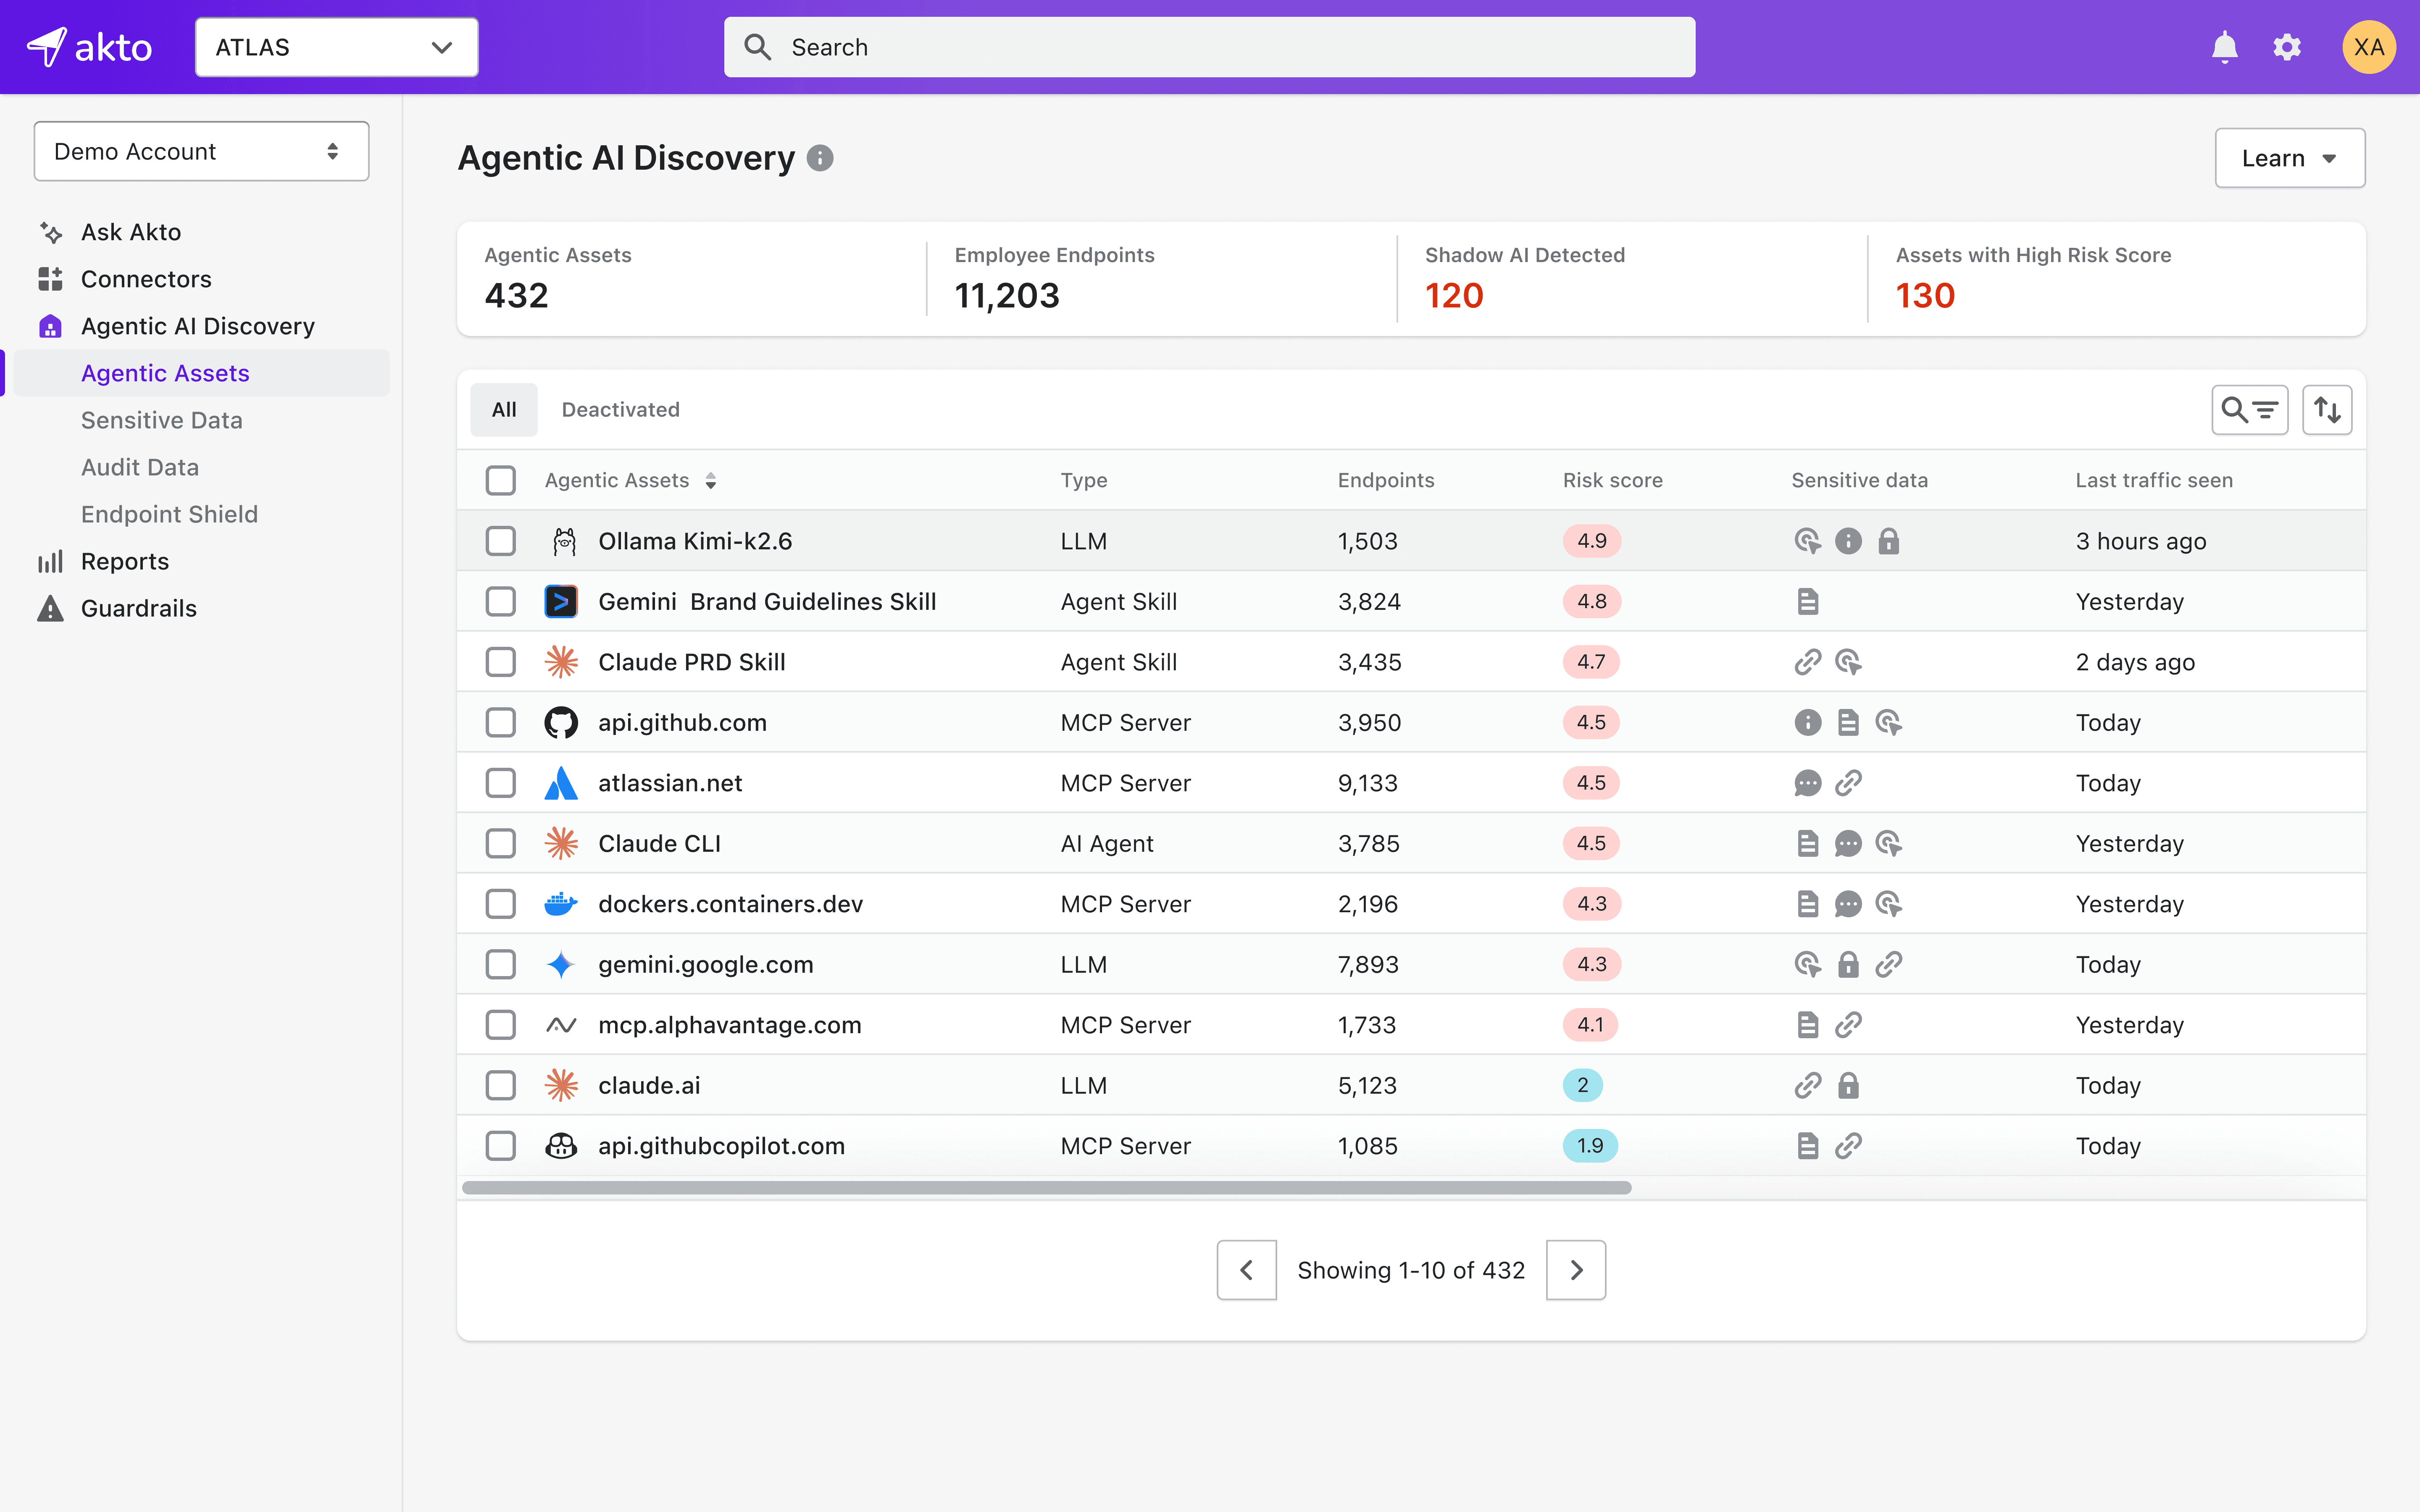
Task: Click the '3 hours ago' traffic value
Action: tap(2140, 541)
